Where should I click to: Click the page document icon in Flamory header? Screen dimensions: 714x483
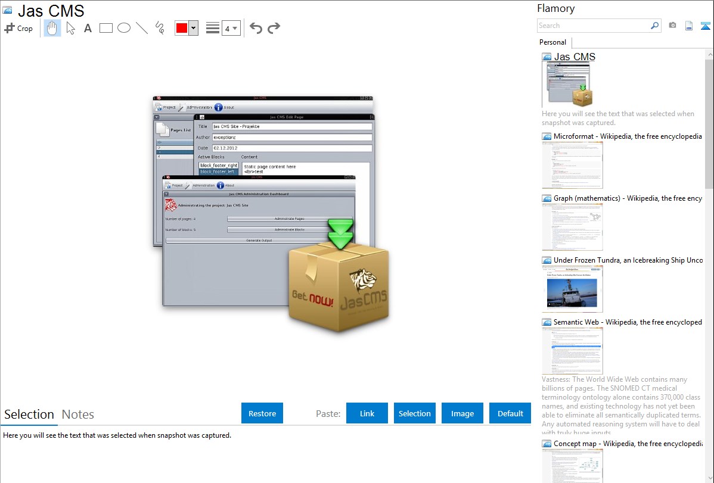689,26
